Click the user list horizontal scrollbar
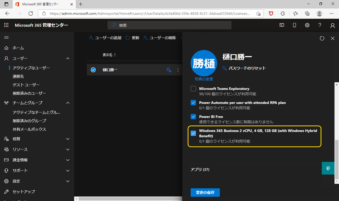The width and height of the screenshot is (339, 201). click(131, 199)
